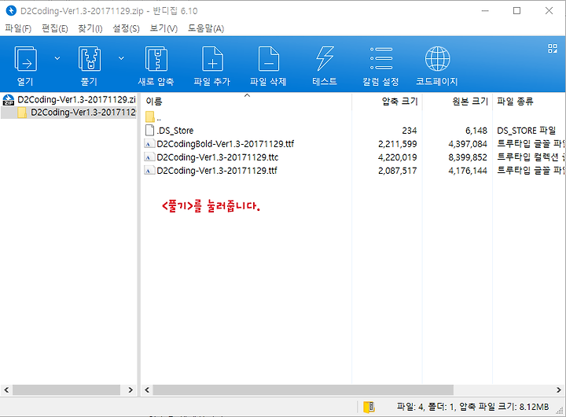The image size is (566, 417).
Task: Open the 편집(E) menu
Action: tap(55, 28)
